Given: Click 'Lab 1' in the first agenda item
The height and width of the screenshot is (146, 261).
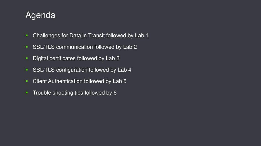Looking at the screenshot, I should [x=141, y=36].
